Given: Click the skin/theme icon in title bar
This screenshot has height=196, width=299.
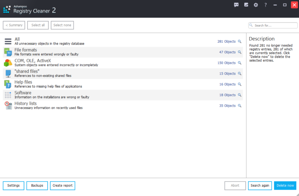Looking at the screenshot, I should (246, 5).
